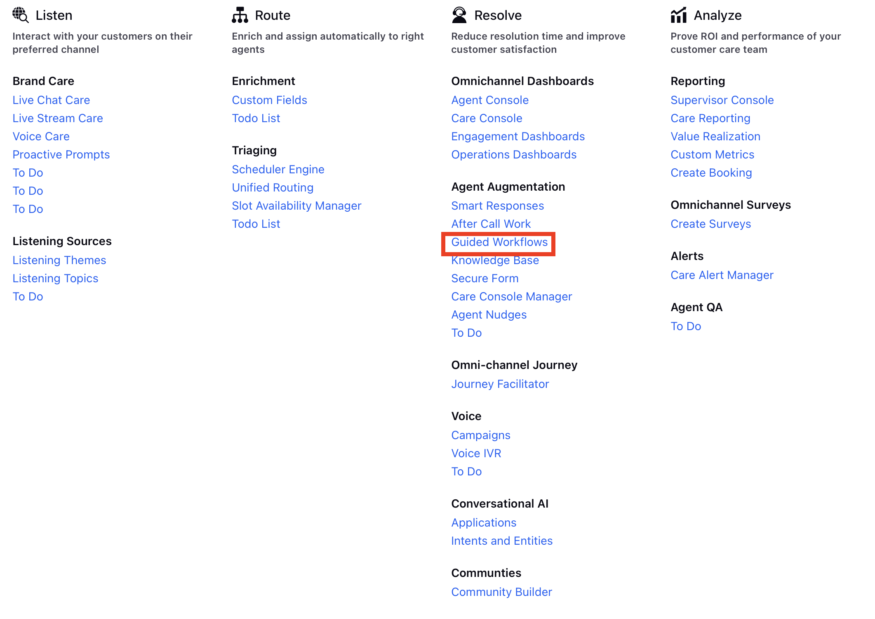
Task: Open Custom Fields under Enrichment
Action: point(270,100)
